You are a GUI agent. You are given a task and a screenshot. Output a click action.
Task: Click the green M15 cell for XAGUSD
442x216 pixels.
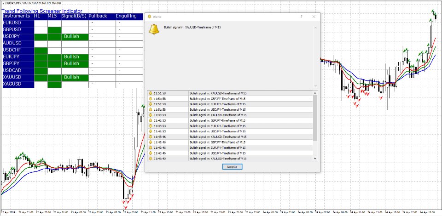coord(54,84)
